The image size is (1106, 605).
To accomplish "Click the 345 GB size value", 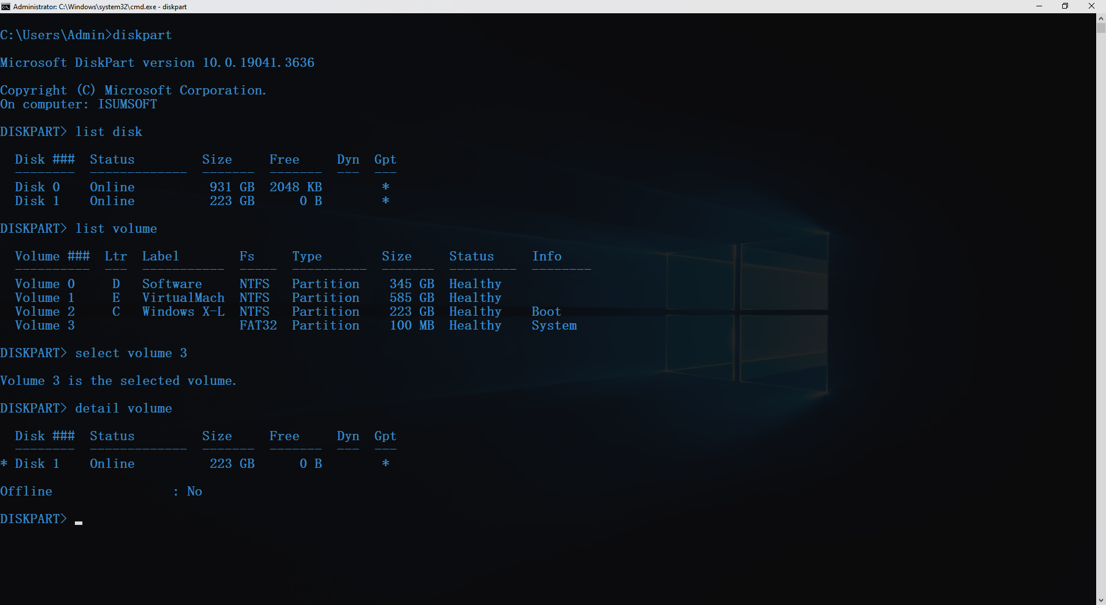I will (412, 284).
